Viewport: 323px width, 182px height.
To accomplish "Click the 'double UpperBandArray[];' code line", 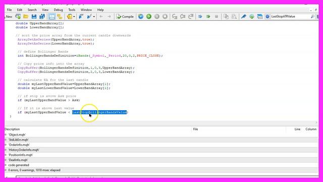I will (40, 23).
